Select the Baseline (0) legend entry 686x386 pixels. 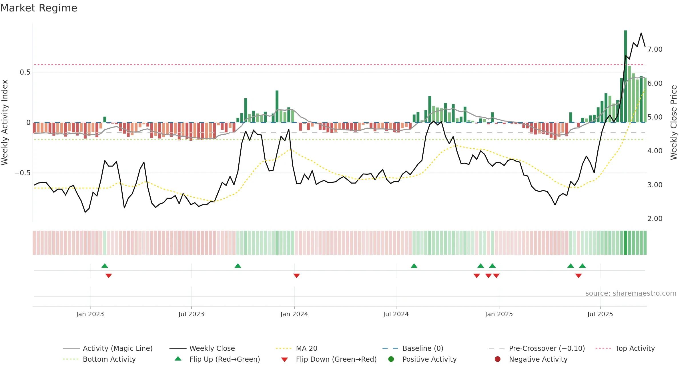(413, 348)
